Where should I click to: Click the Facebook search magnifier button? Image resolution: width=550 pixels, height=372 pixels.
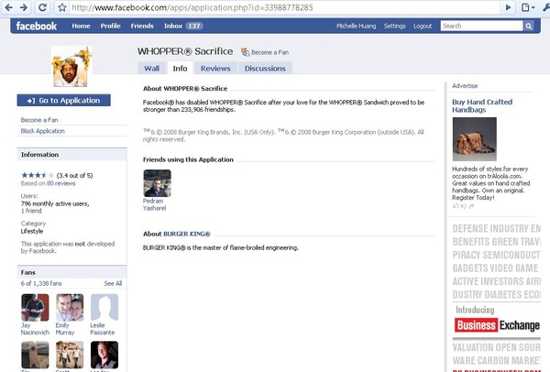[529, 26]
